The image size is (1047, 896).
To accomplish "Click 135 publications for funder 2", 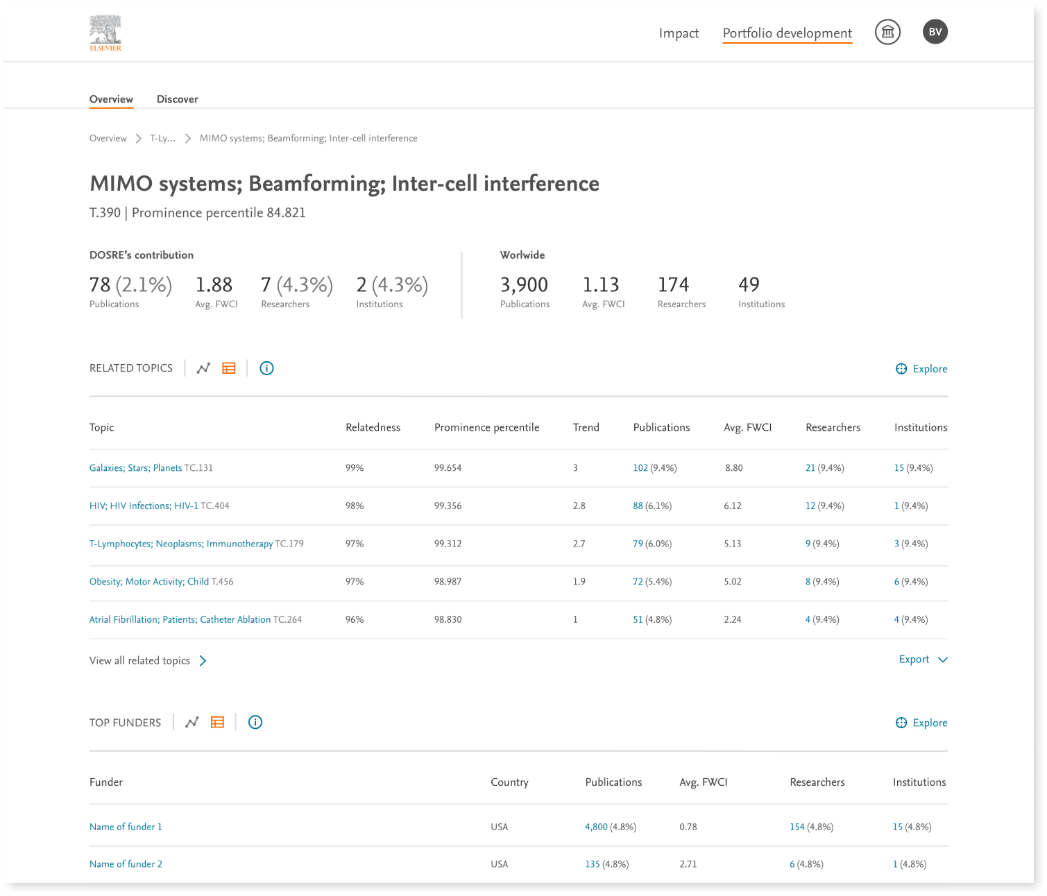I will point(593,864).
